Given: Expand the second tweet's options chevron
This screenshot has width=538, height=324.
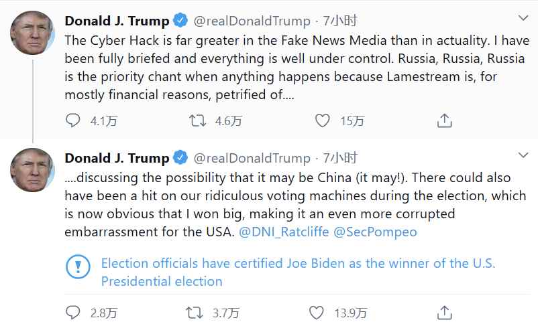Looking at the screenshot, I should 523,156.
